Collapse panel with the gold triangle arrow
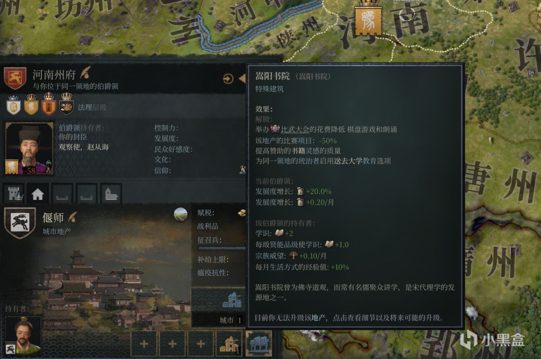This screenshot has width=541, height=359. tap(242, 78)
